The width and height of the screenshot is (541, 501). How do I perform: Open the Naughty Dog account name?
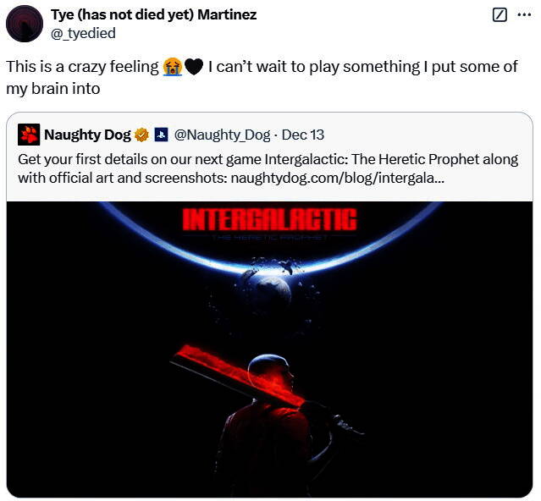pyautogui.click(x=88, y=135)
